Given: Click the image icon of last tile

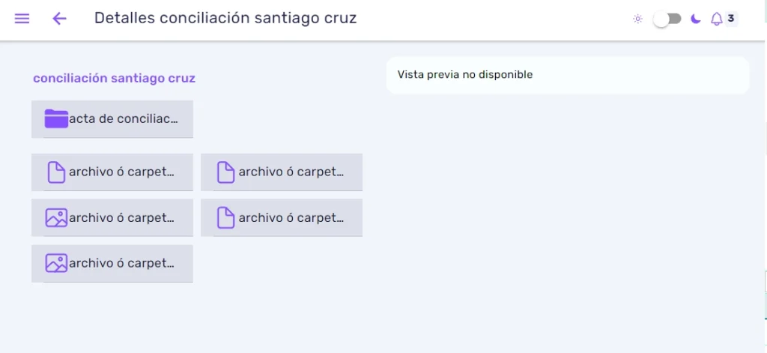Looking at the screenshot, I should [x=56, y=263].
